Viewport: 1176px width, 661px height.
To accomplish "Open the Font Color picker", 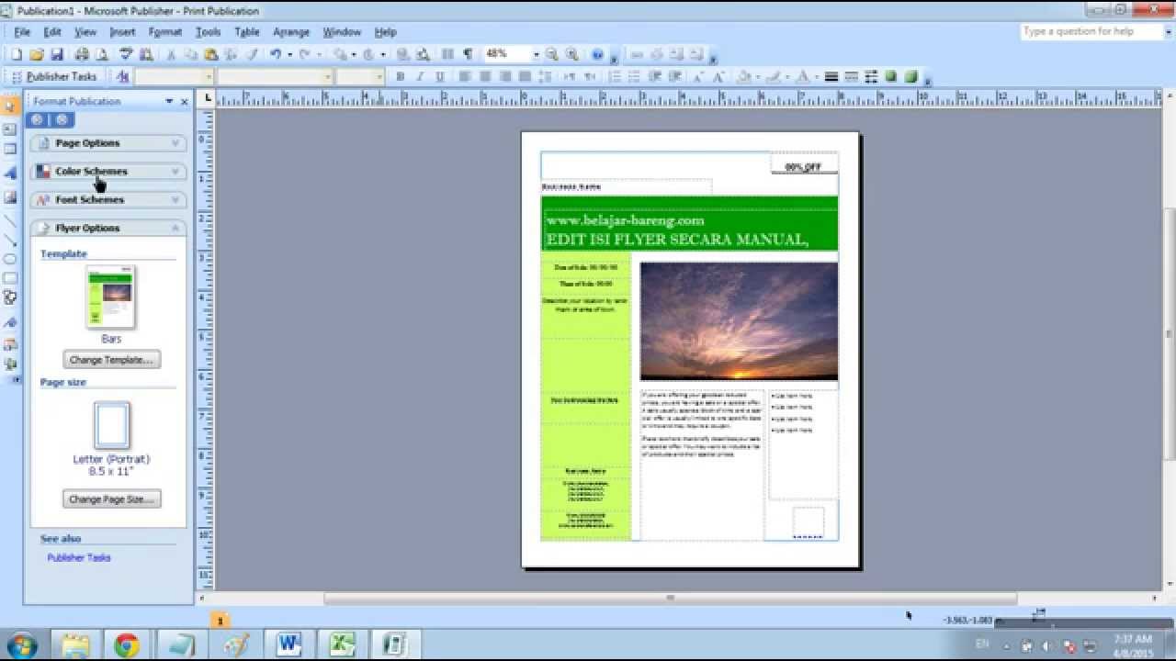I will pyautogui.click(x=805, y=77).
